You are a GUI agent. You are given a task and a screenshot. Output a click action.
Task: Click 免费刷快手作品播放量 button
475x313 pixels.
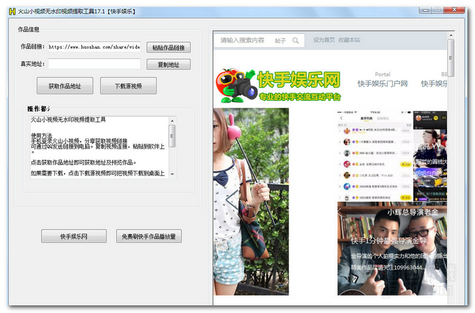149,236
